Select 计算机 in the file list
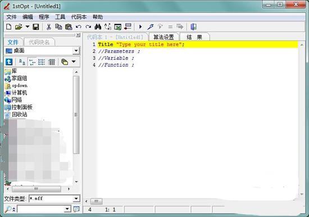 point(16,93)
